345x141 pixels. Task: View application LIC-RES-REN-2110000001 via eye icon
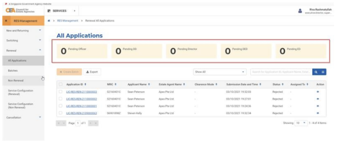coord(318,106)
